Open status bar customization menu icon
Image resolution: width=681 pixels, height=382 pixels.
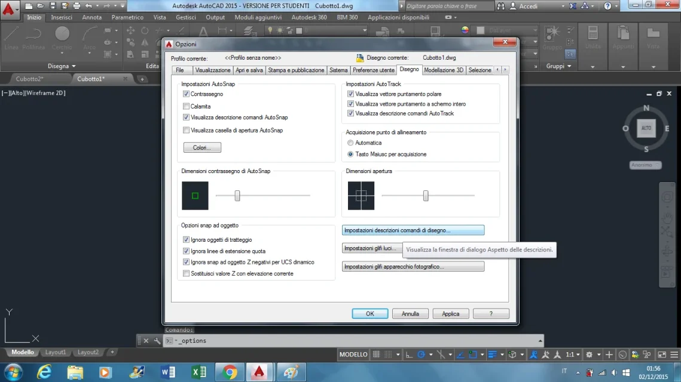(674, 355)
